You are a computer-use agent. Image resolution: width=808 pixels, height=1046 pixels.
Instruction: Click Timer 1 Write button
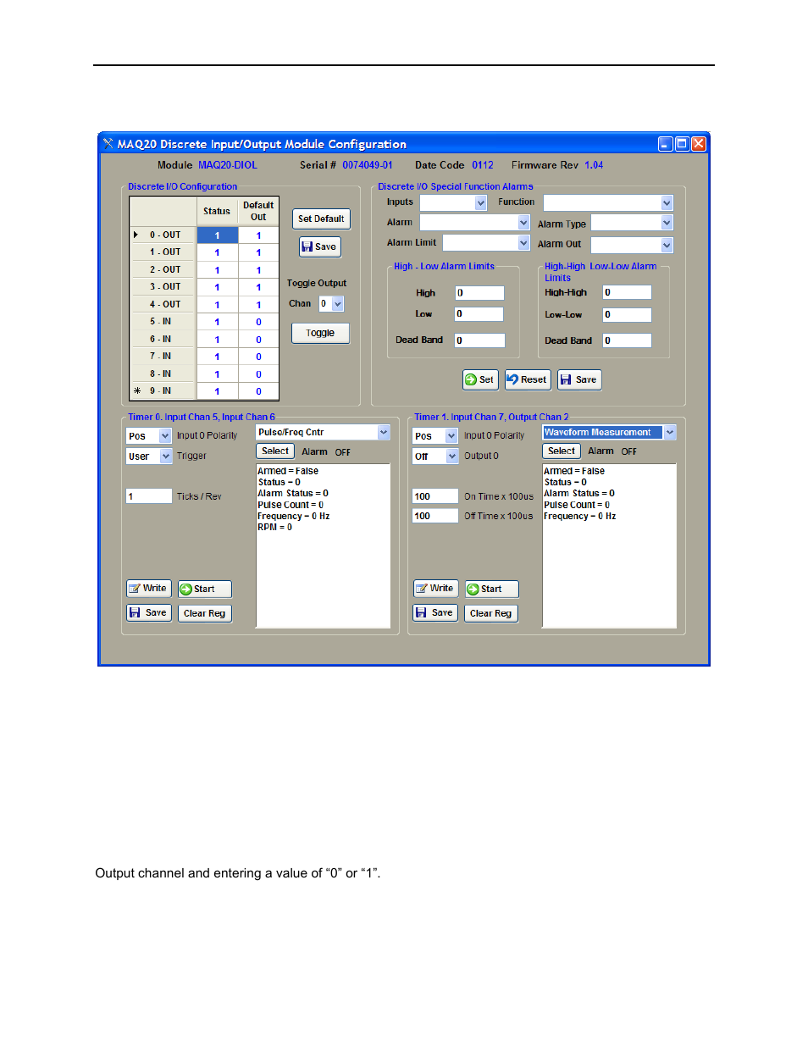click(x=435, y=589)
